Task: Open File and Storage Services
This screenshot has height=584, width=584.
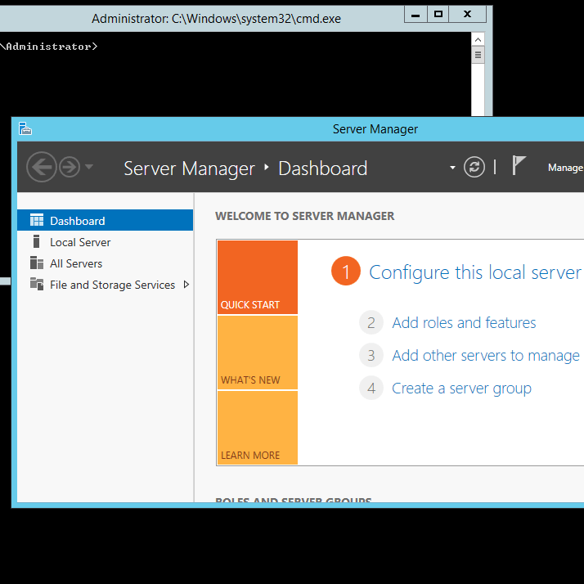Action: click(x=105, y=285)
